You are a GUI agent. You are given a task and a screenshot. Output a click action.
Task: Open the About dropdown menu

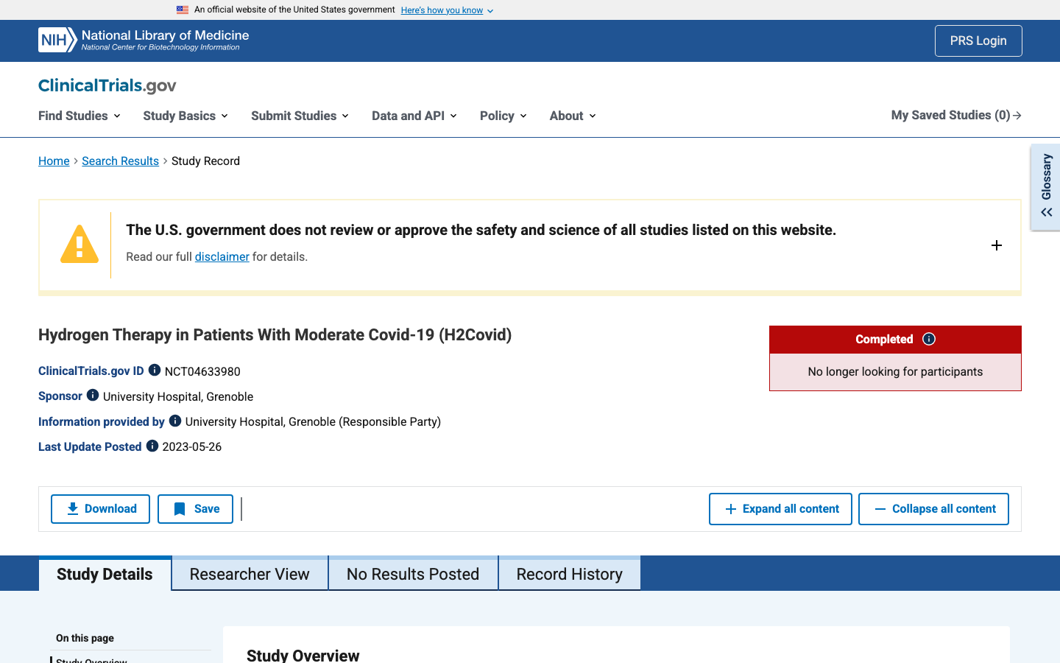(573, 116)
